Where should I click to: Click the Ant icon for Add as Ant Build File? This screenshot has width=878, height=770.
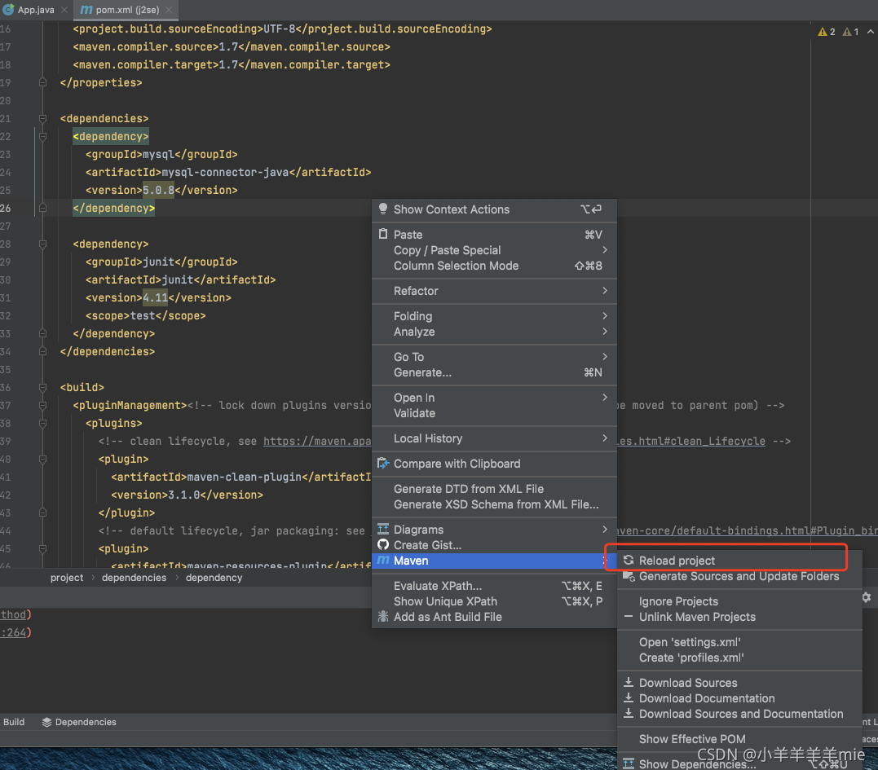click(x=383, y=617)
